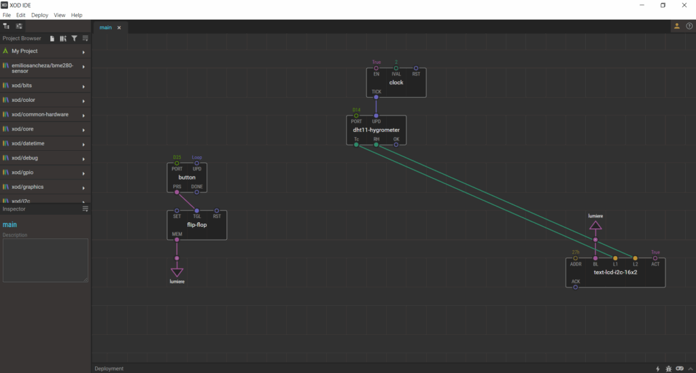Open the Project Browser filter options
Screen dimensions: 696x373
click(74, 39)
